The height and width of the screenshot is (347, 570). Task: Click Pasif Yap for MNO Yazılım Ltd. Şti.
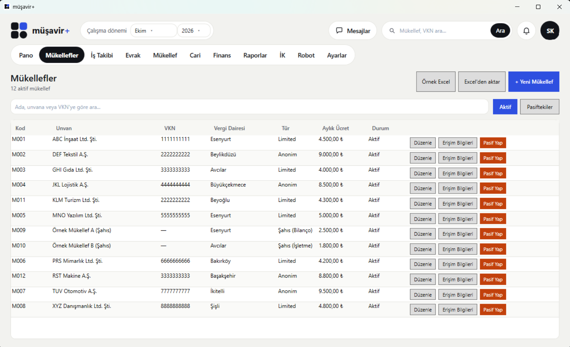point(493,219)
